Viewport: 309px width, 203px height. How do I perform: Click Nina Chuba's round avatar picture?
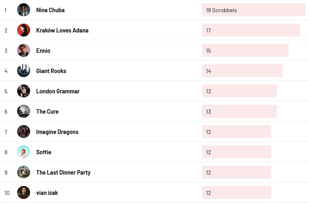[x=24, y=10]
